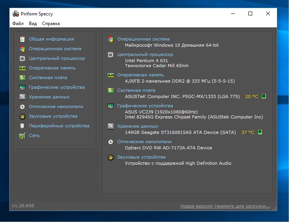The image size is (290, 223).
Task: Select Графические устройства in the sidebar
Action: pyautogui.click(x=57, y=87)
